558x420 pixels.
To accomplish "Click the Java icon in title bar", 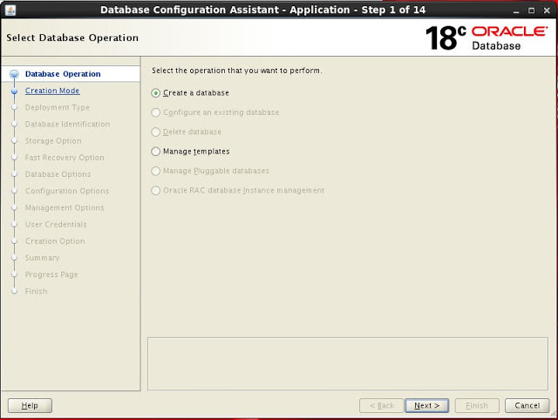I will [x=10, y=10].
